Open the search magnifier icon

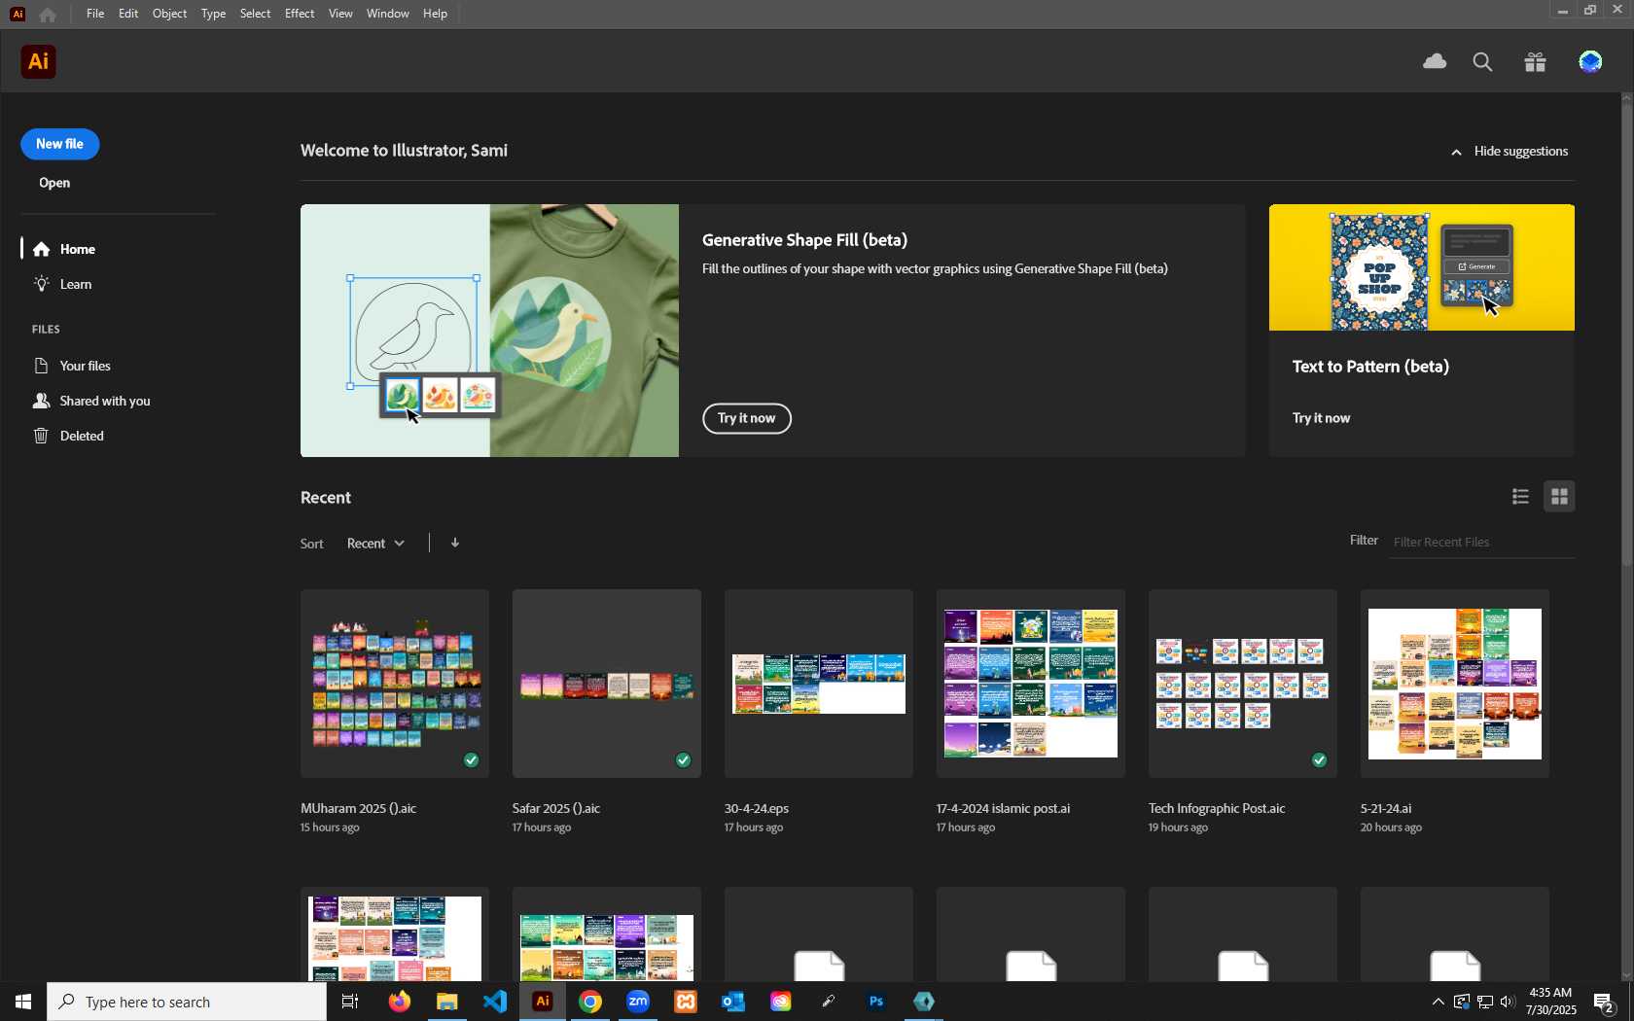pos(1482,62)
